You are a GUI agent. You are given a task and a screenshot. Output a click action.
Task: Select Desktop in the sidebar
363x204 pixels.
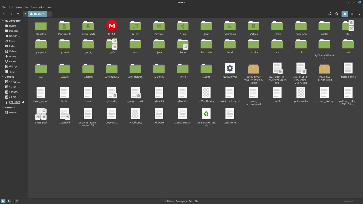tap(14, 31)
